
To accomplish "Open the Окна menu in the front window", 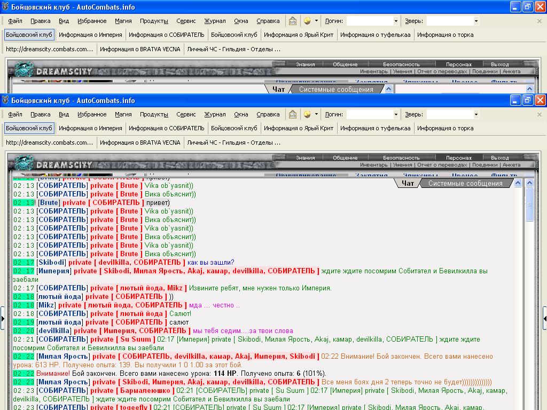I will (x=241, y=114).
